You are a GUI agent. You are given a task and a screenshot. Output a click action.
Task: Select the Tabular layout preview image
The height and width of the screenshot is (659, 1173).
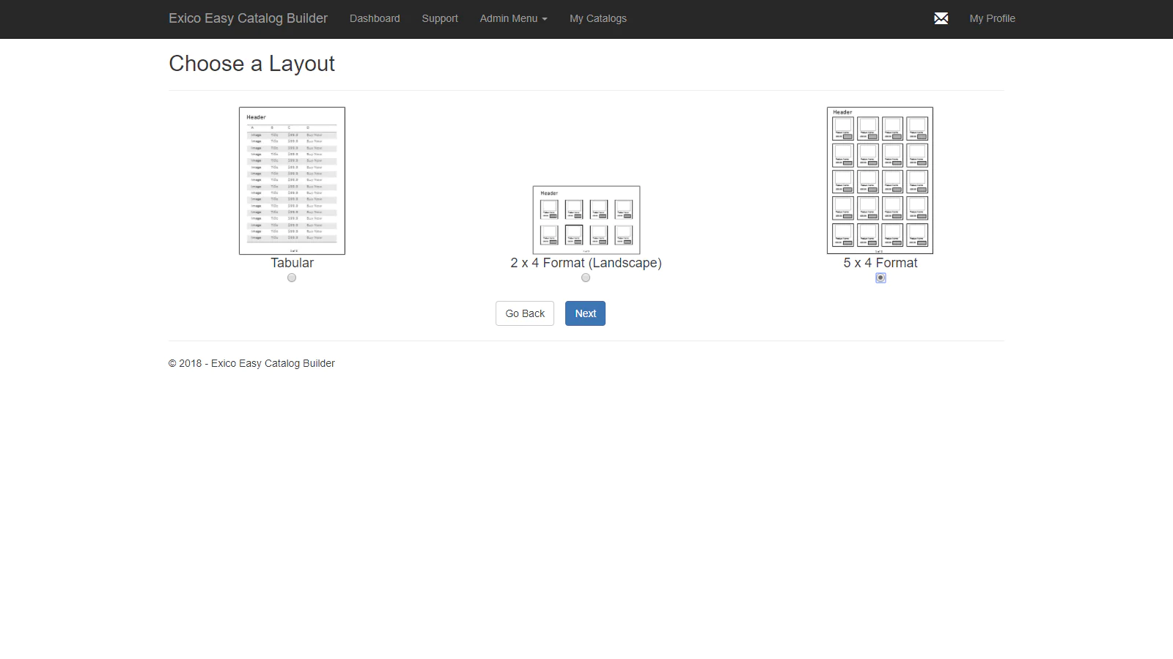292,181
